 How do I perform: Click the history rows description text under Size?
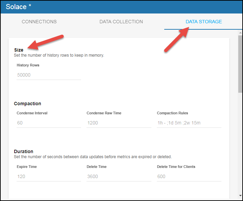click(x=59, y=55)
